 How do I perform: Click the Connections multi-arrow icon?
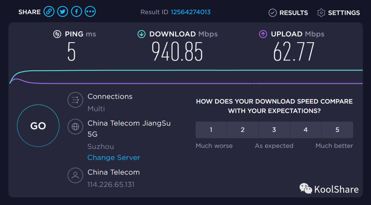click(x=75, y=100)
